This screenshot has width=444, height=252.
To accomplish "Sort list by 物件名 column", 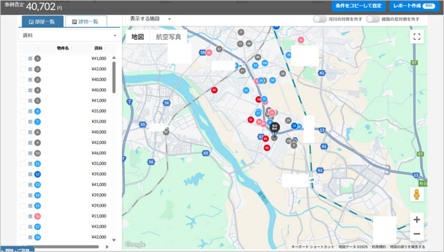I will pyautogui.click(x=63, y=48).
